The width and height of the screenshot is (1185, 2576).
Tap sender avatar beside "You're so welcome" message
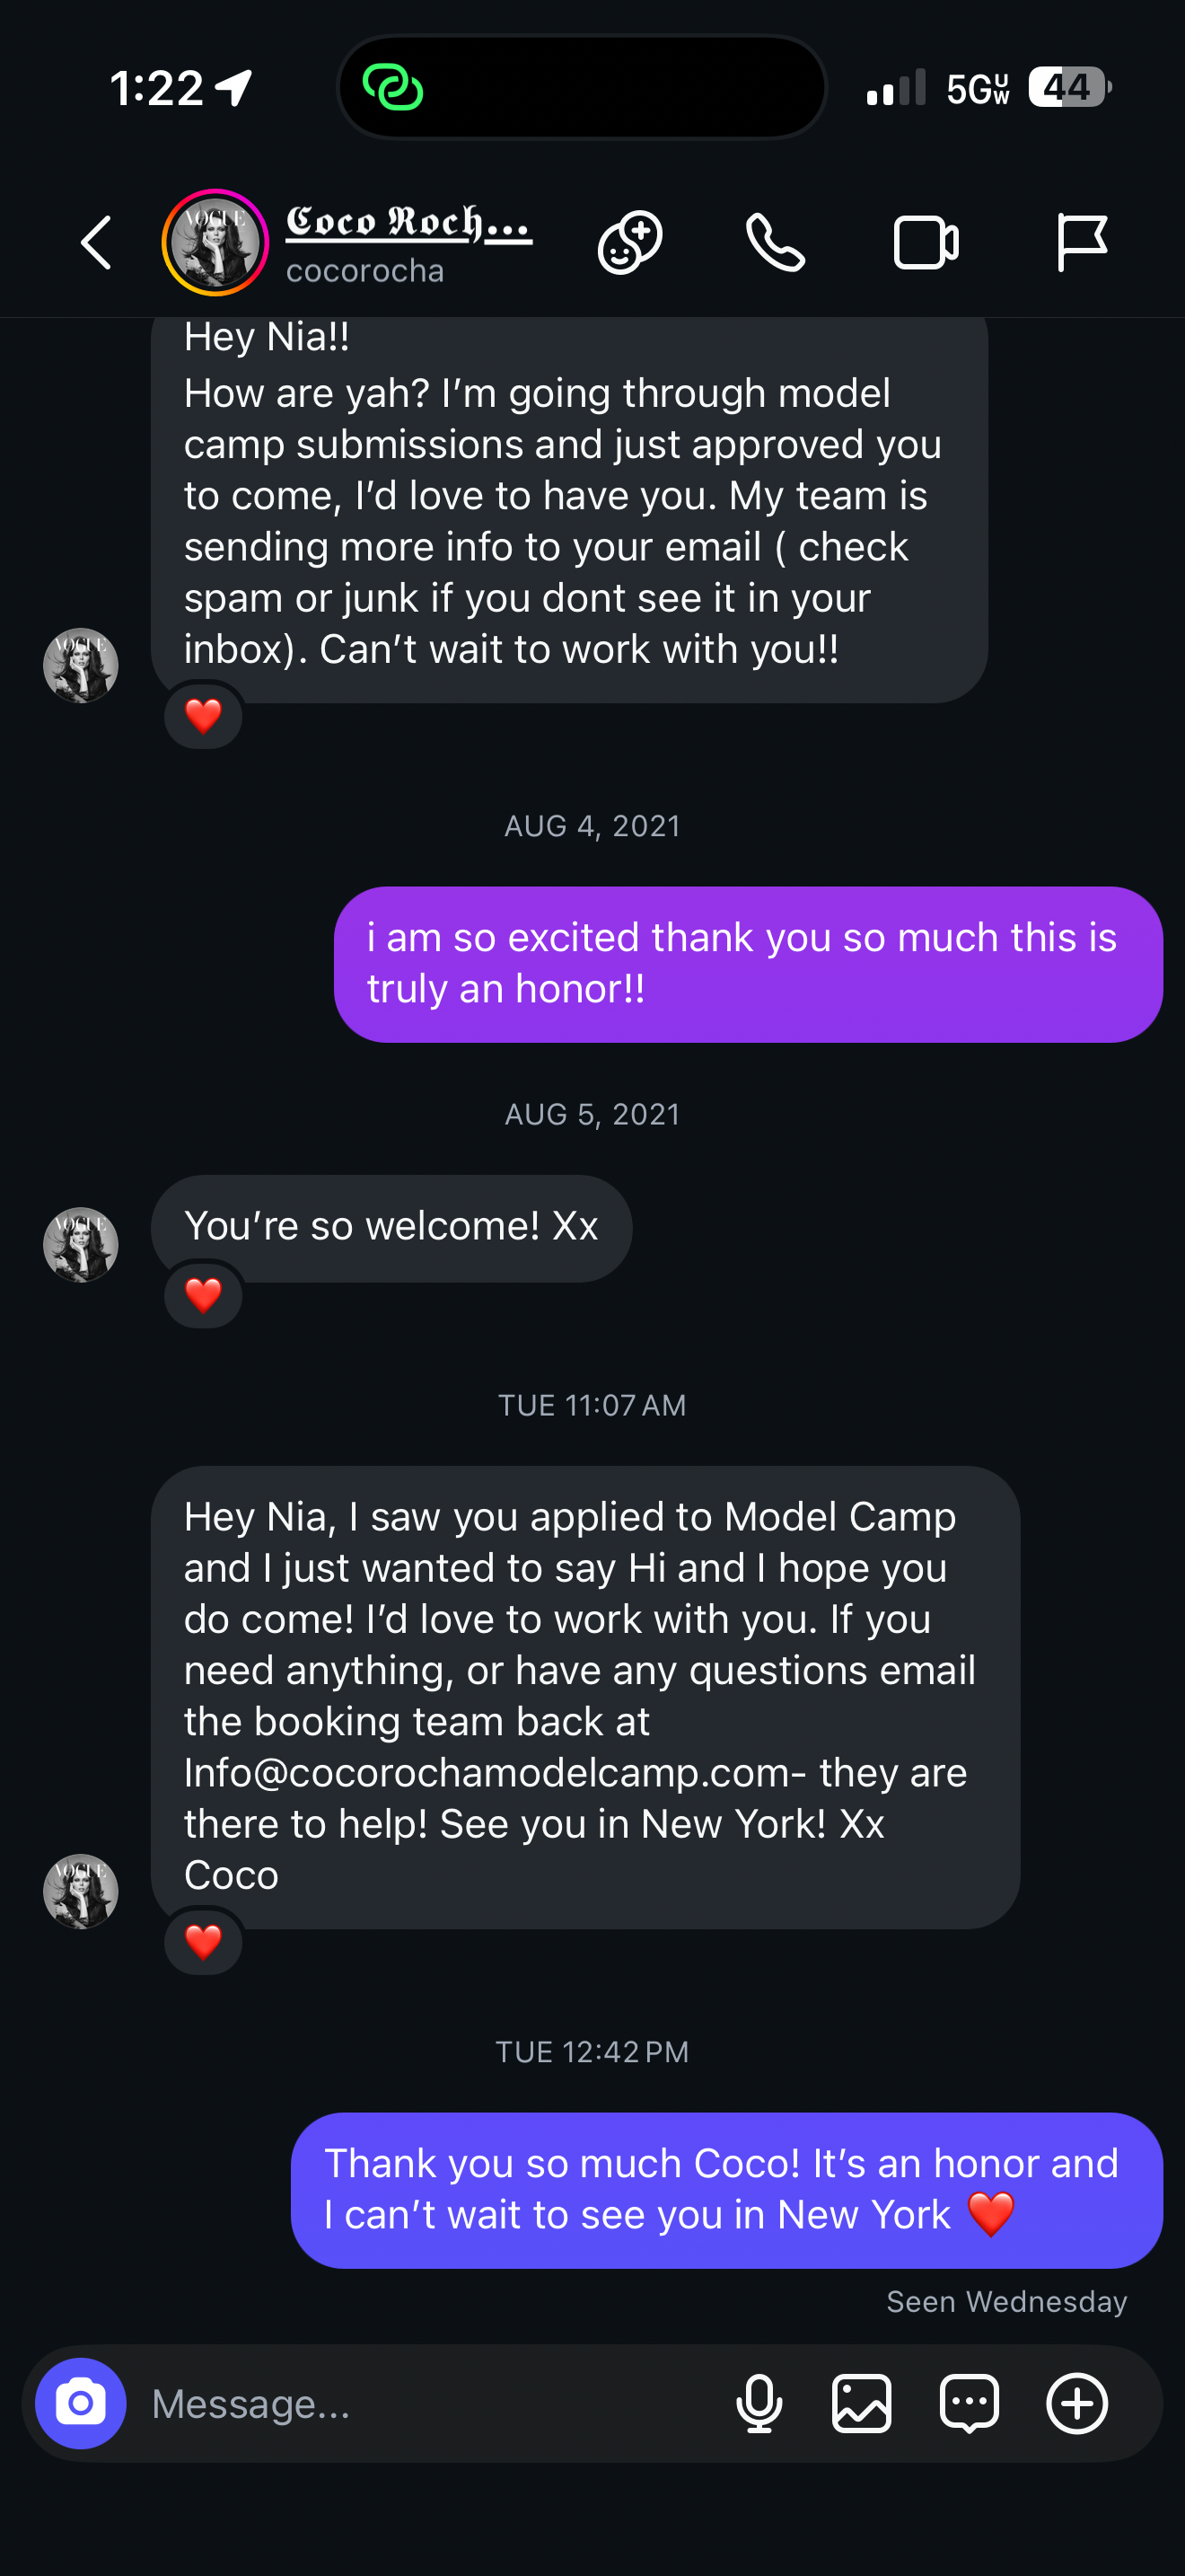(81, 1245)
